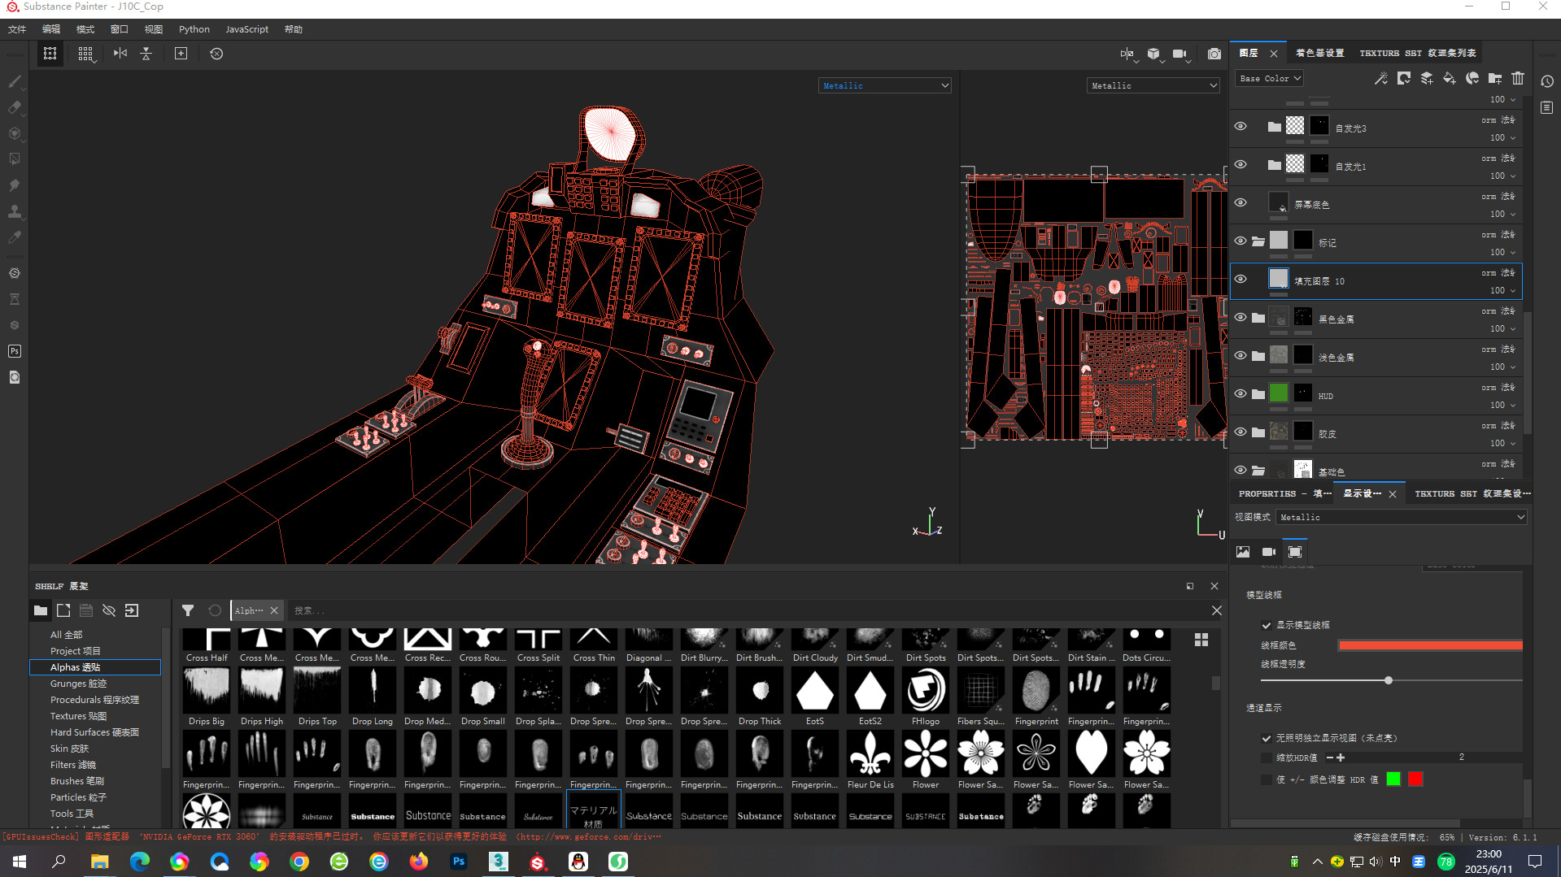1561x877 pixels.
Task: Open the JavaScript menu
Action: coord(246,29)
